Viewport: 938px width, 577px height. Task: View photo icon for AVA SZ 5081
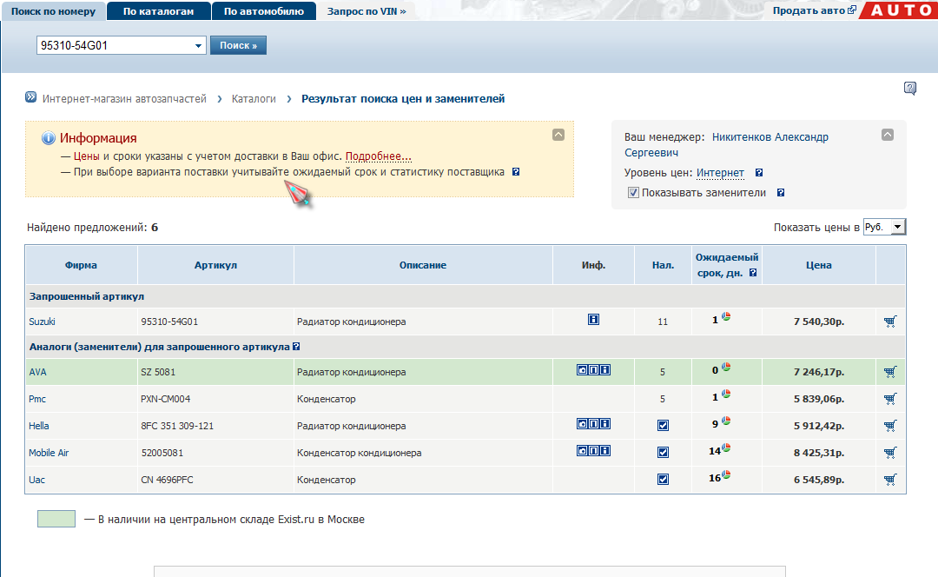click(x=582, y=370)
